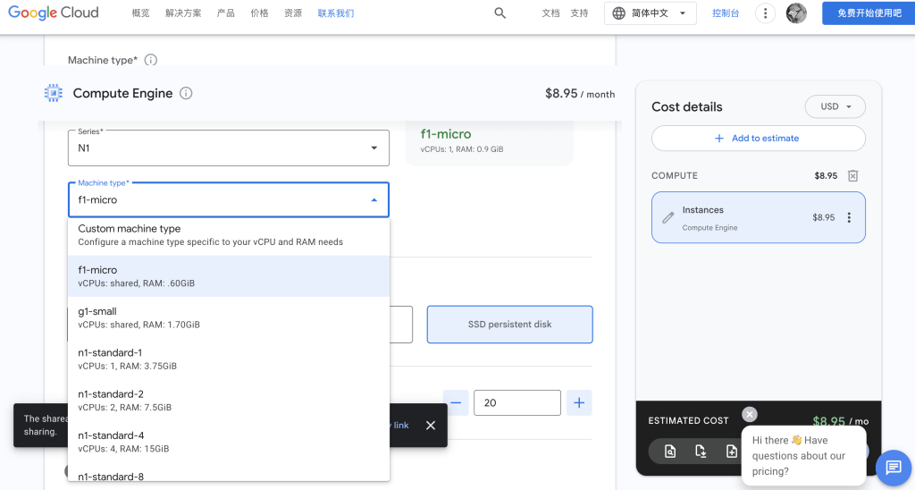Viewport: 915px width, 490px height.
Task: Open the 简体中文 language selector
Action: [651, 13]
